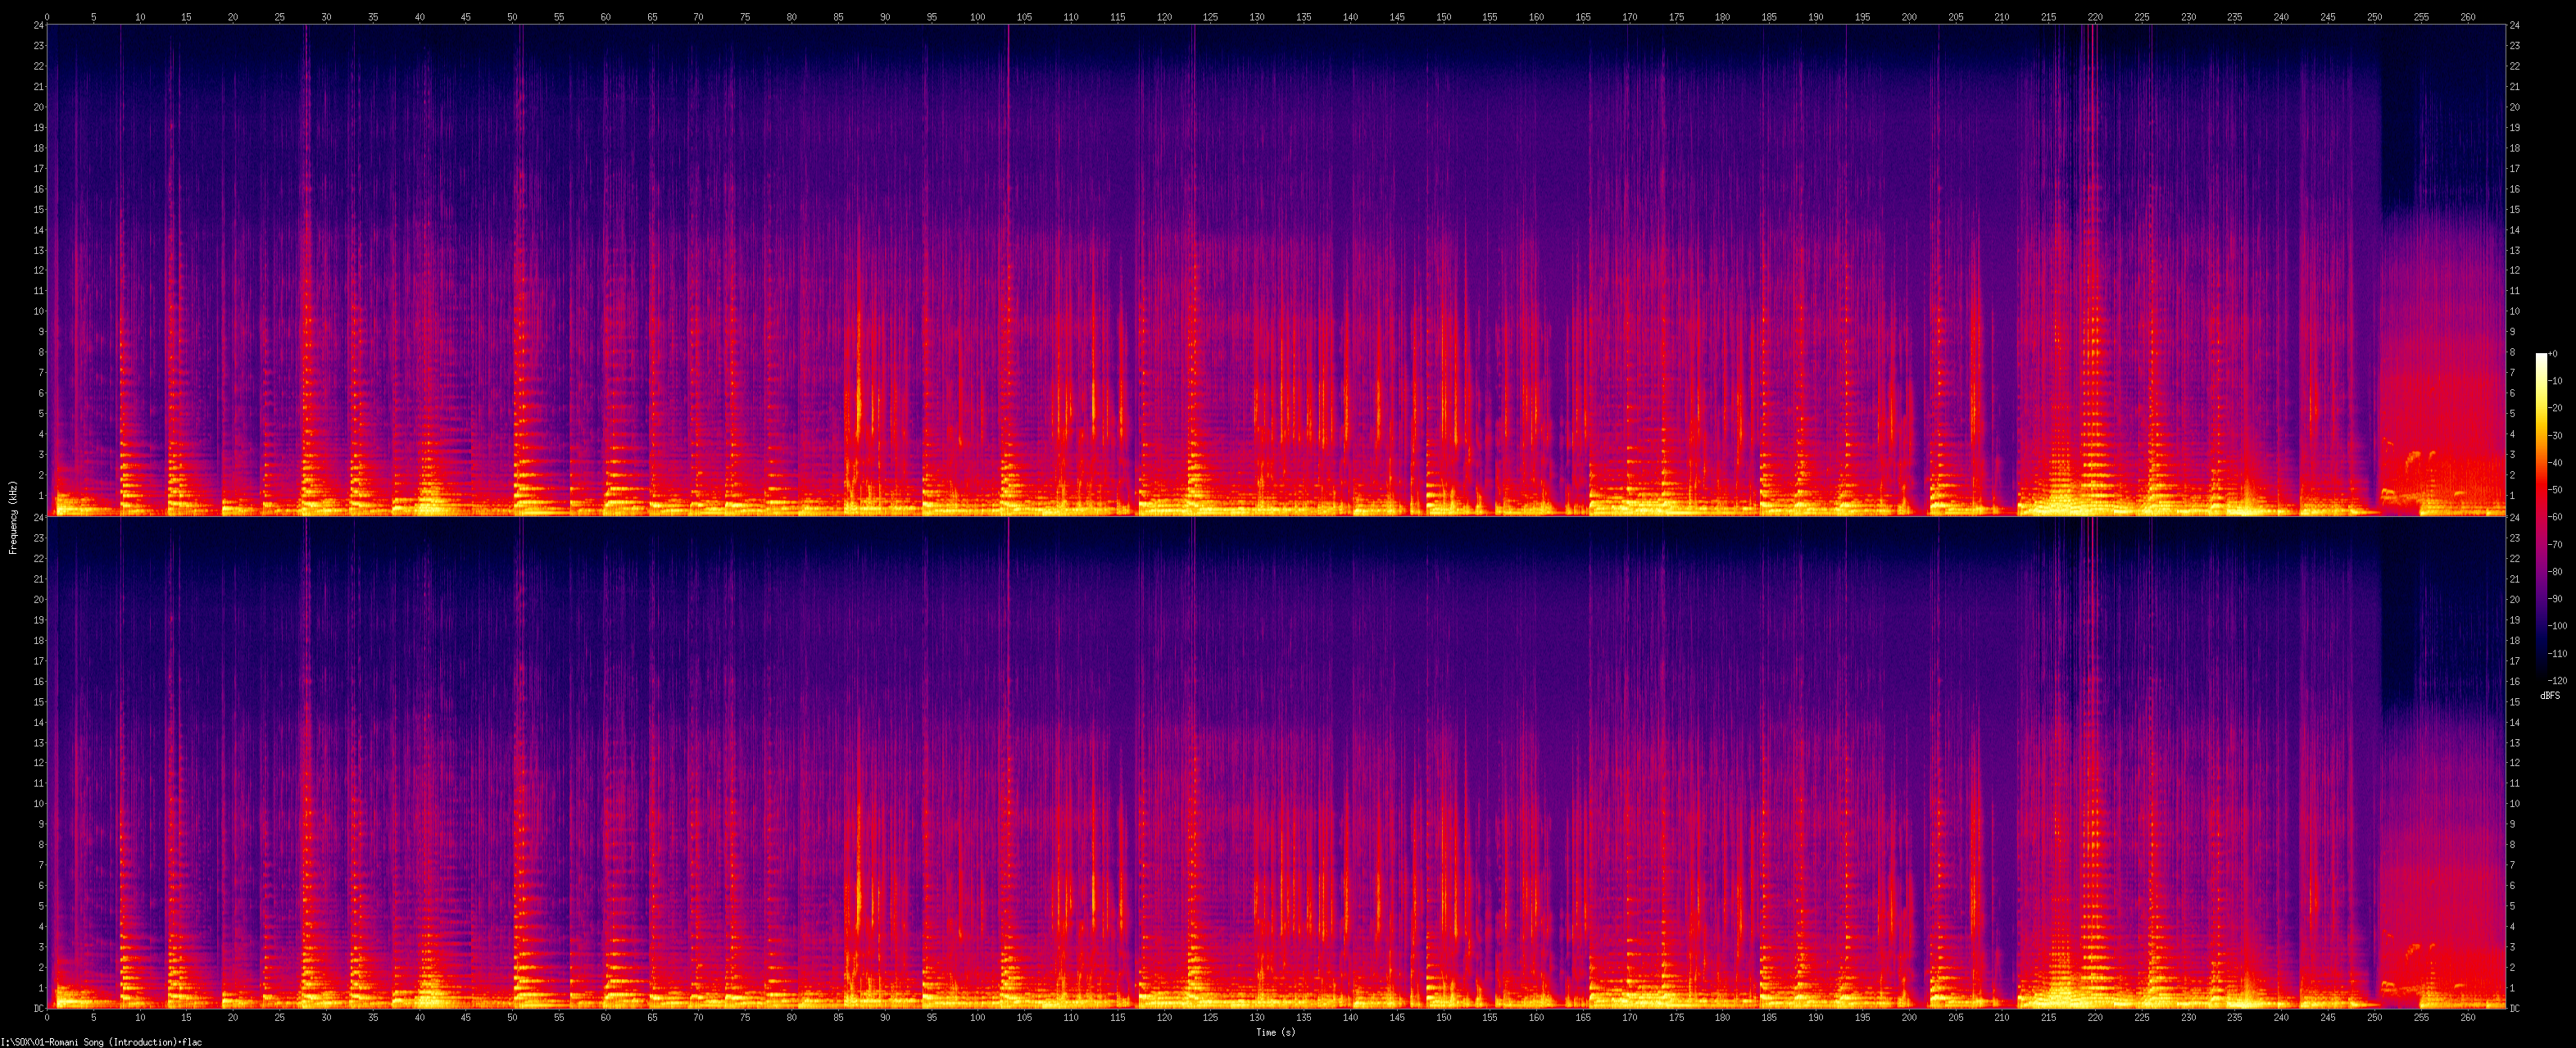Click the -30 label on color scale
Screen dimensions: 2576x1048
(x=2554, y=436)
